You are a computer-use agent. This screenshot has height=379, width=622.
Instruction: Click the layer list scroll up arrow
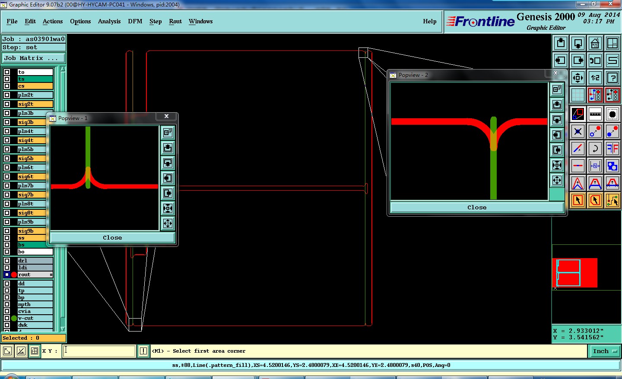(63, 69)
